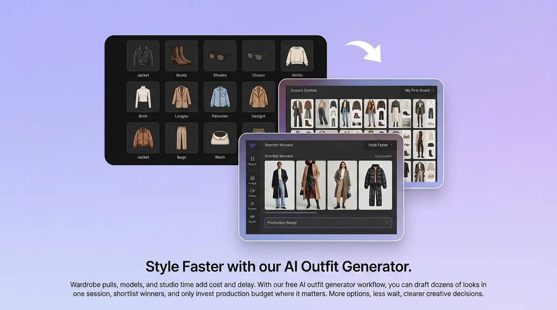Click the Shortlist Winners header beside the logo
The image size is (557, 310).
click(279, 145)
